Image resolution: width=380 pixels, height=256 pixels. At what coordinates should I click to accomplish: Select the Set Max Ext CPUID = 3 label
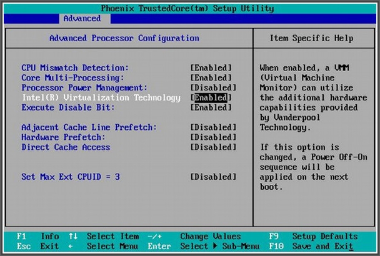[71, 177]
